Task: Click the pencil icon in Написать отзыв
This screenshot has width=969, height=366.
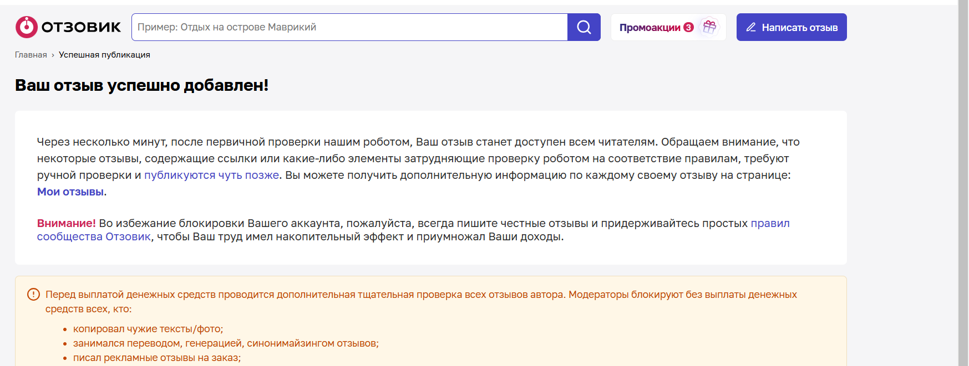Action: (x=751, y=27)
